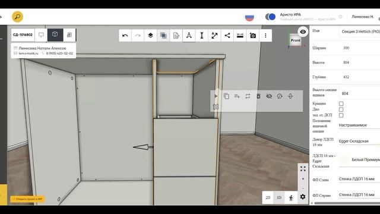Viewport: 380px width, 214px height.
Task: Click project number СД-1016802
Action: point(23,34)
